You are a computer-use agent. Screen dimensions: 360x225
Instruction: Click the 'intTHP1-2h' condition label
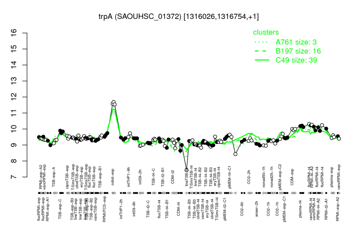121,209
